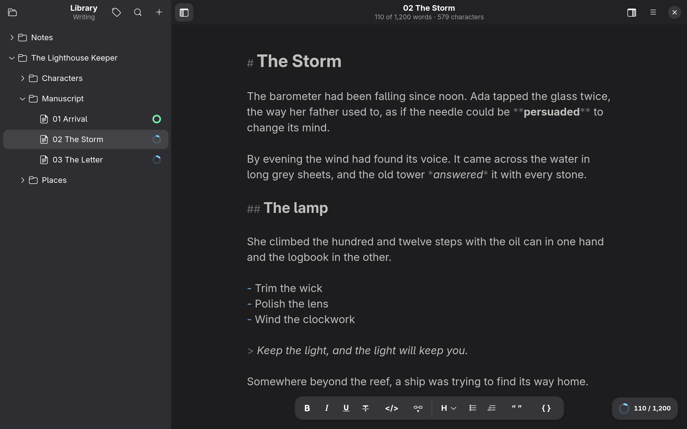
Task: Open the 03 The Letter document
Action: click(86, 160)
